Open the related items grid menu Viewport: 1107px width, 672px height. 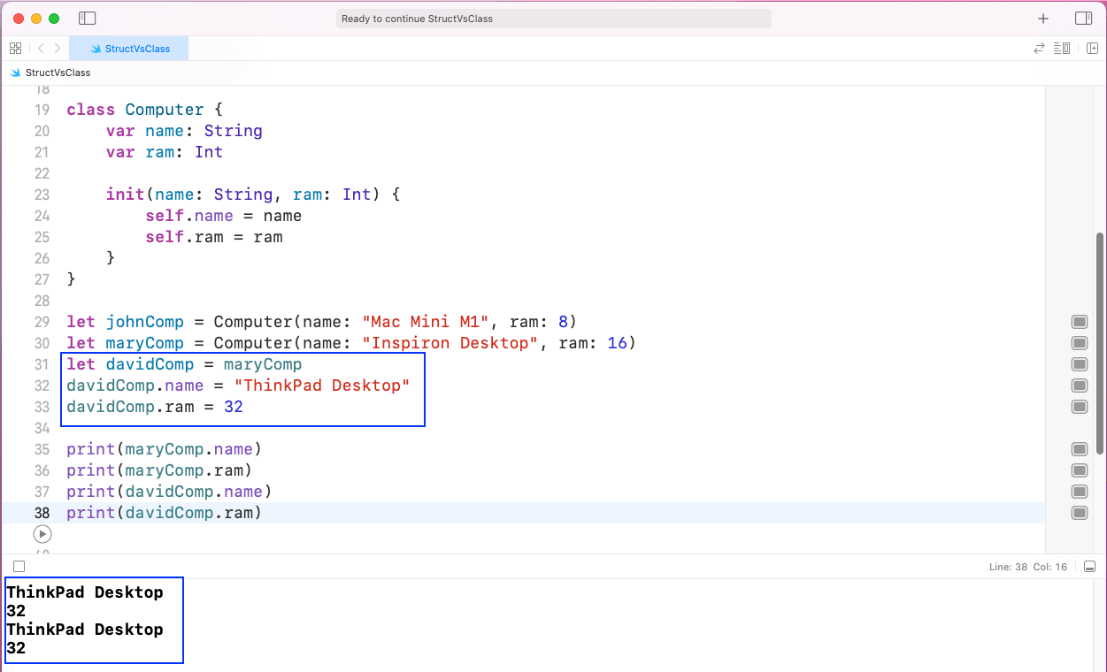15,49
